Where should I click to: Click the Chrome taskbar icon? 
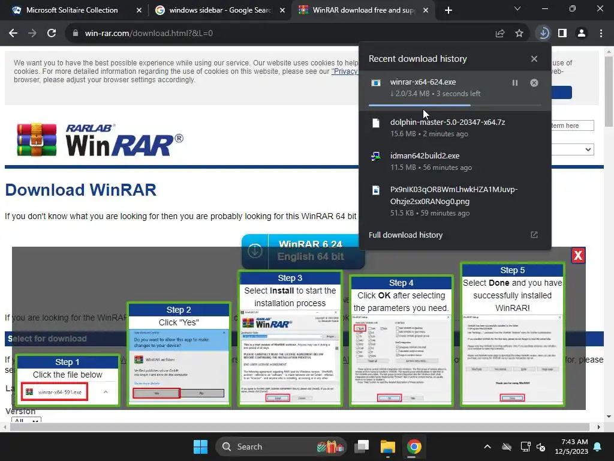[414, 447]
